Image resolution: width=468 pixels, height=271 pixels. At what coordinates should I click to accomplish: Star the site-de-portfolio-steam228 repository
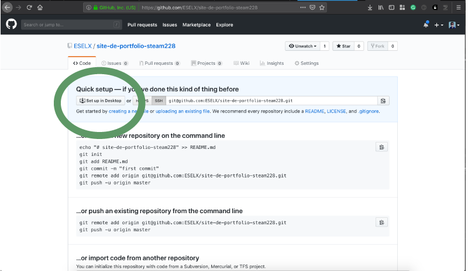pos(342,46)
